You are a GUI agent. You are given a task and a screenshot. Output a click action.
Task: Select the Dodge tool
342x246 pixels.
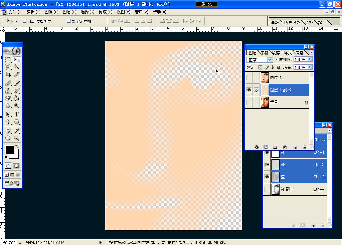pyautogui.click(x=17, y=106)
